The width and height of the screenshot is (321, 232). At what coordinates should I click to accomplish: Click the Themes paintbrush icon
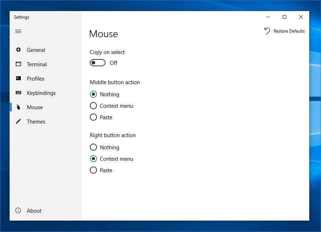click(x=19, y=122)
